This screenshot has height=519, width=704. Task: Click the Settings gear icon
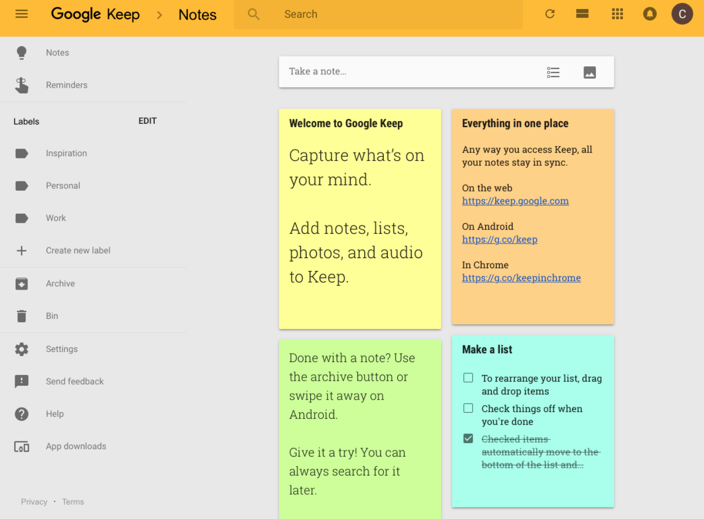tap(21, 349)
